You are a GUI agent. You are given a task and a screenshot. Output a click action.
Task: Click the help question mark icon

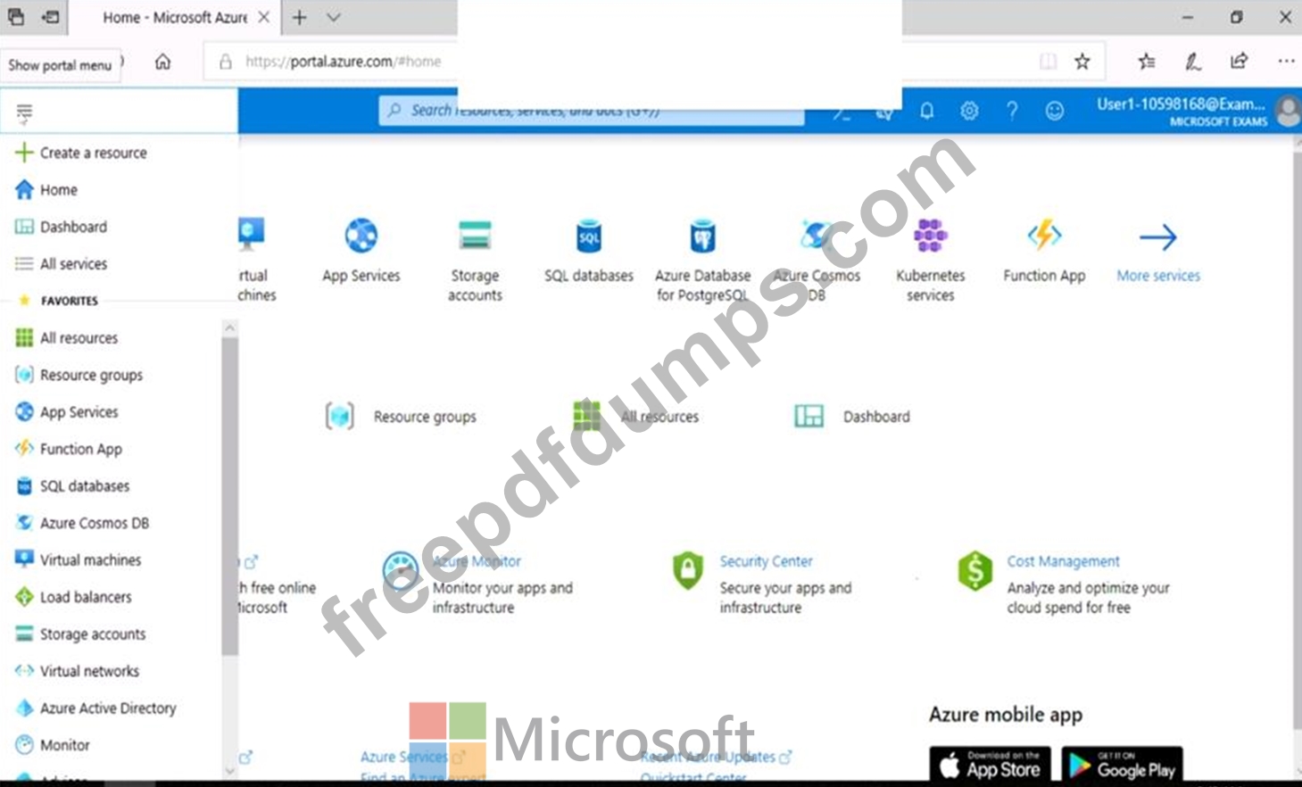[1012, 111]
